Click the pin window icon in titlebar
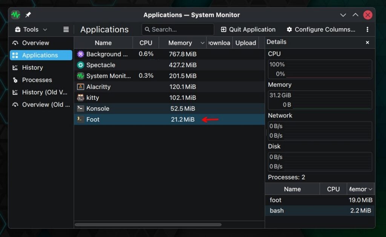Image resolution: width=386 pixels, height=237 pixels. tap(28, 15)
